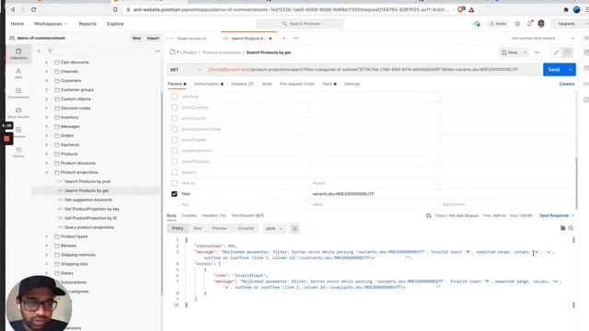The height and width of the screenshot is (331, 589).
Task: Select Search Products by post request
Action: [x=87, y=182]
